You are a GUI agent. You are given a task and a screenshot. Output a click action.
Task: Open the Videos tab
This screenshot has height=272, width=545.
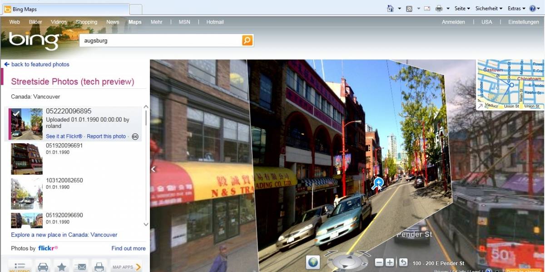[59, 22]
